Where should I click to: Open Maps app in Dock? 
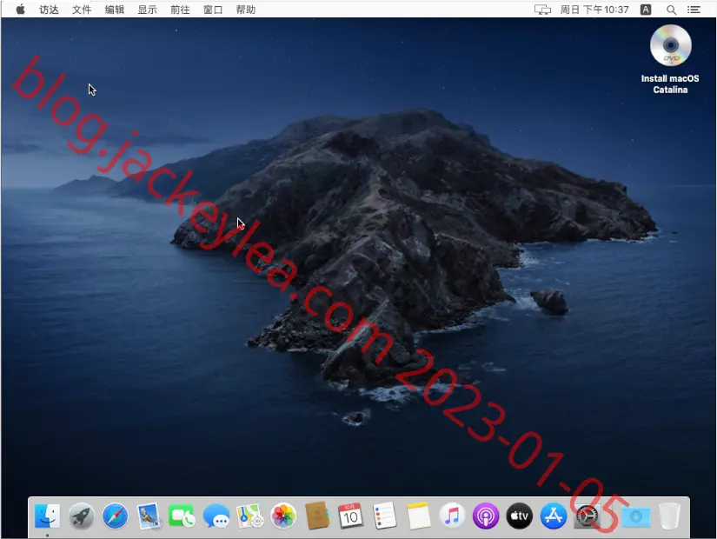tap(249, 516)
